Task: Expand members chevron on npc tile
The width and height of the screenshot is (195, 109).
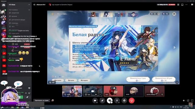Action: coord(112,88)
